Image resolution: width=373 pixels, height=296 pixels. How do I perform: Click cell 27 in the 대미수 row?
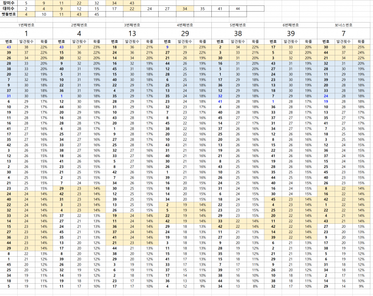pos(167,8)
